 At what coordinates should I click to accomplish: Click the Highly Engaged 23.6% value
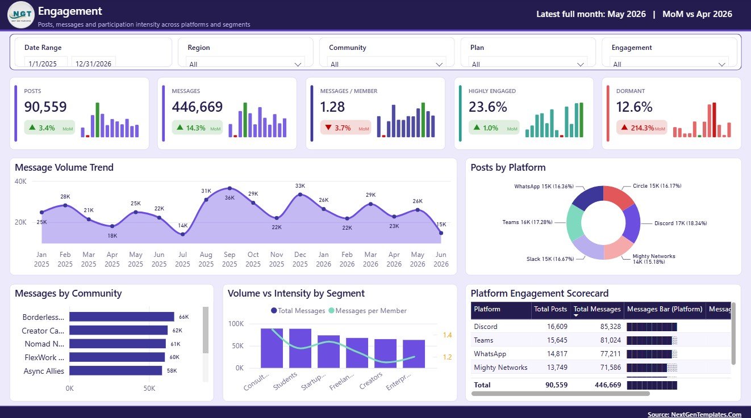click(x=488, y=107)
